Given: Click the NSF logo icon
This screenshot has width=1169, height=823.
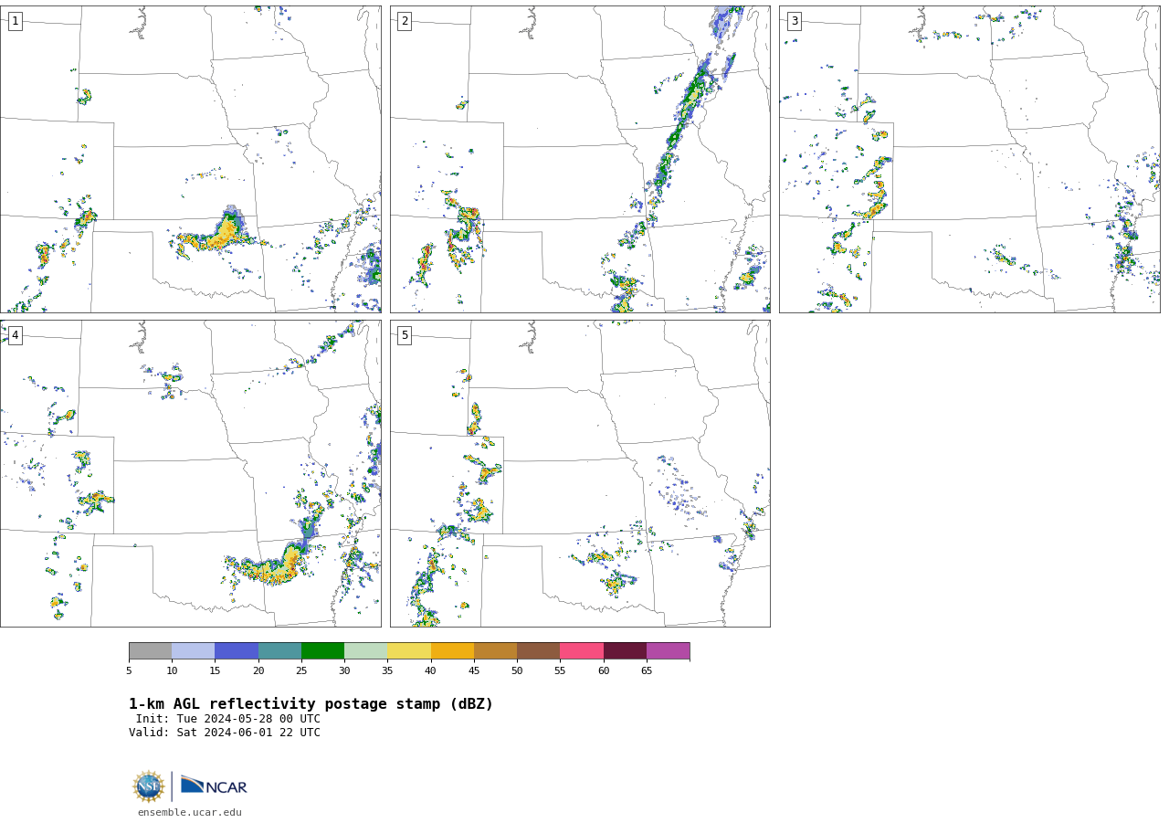Looking at the screenshot, I should click(x=149, y=786).
